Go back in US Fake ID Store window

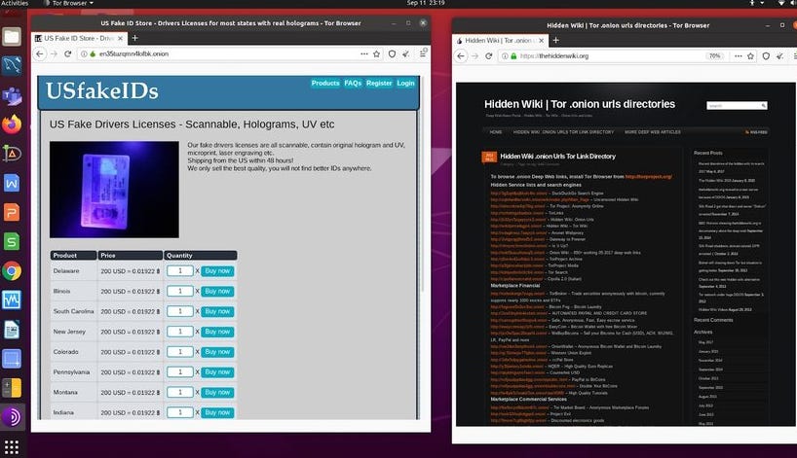(40, 53)
